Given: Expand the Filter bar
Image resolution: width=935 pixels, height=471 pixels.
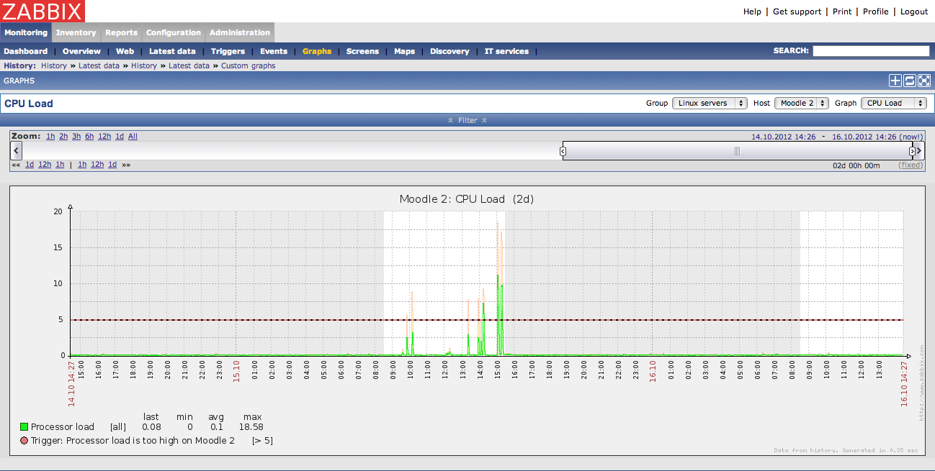Looking at the screenshot, I should pyautogui.click(x=467, y=120).
